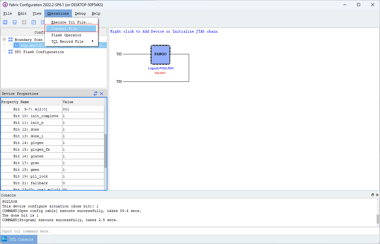The width and height of the screenshot is (380, 244).
Task: Click the TCL icon in the status bar
Action: pos(4,239)
